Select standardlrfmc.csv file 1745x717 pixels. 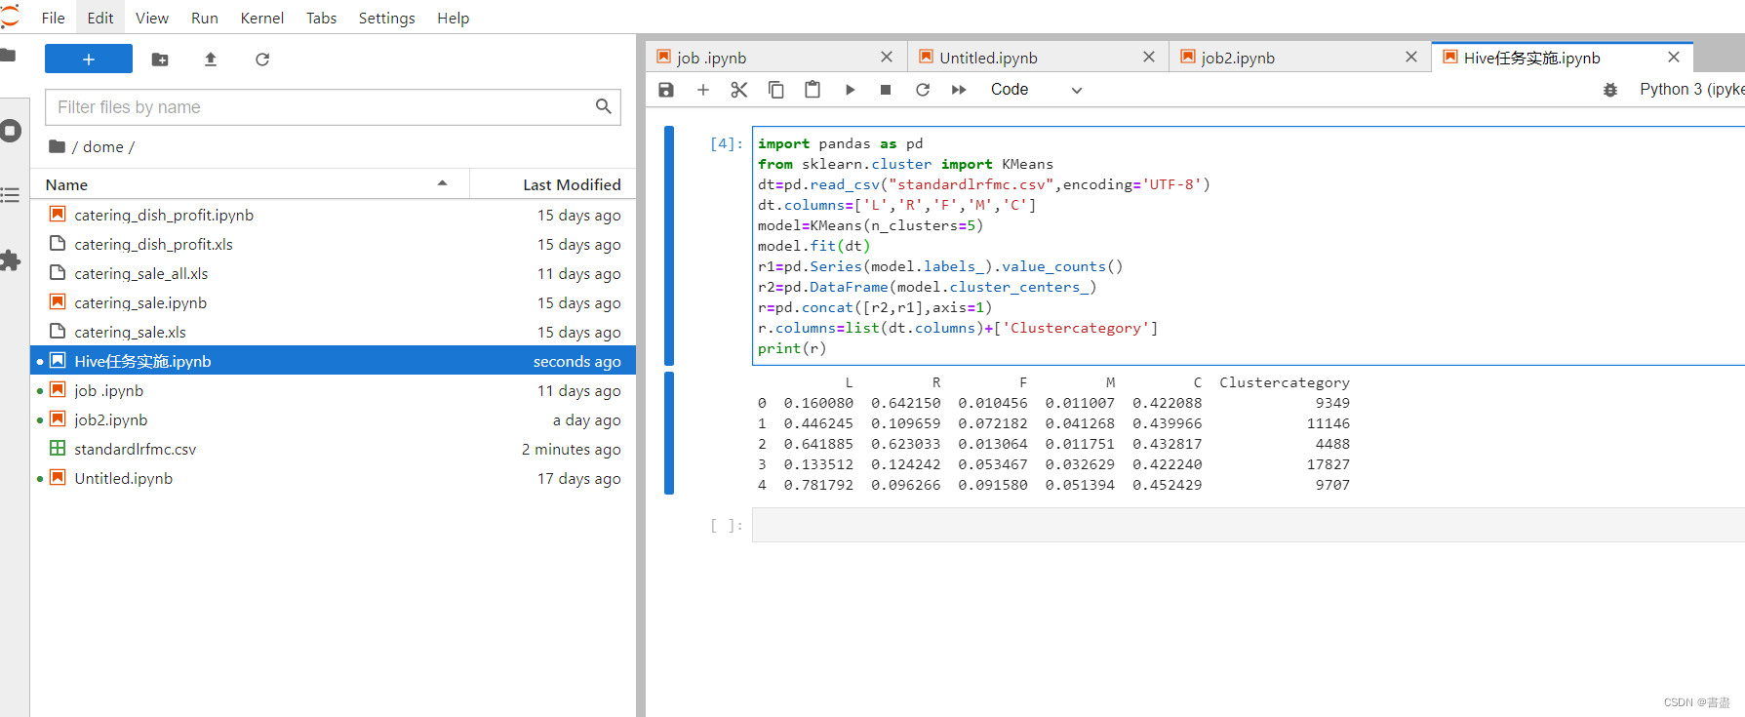click(333, 449)
